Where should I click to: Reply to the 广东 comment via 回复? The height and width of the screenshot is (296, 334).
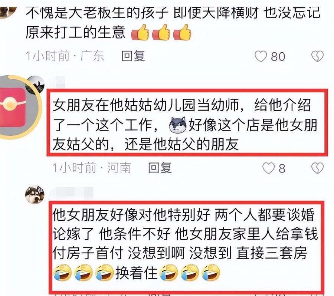click(x=133, y=56)
